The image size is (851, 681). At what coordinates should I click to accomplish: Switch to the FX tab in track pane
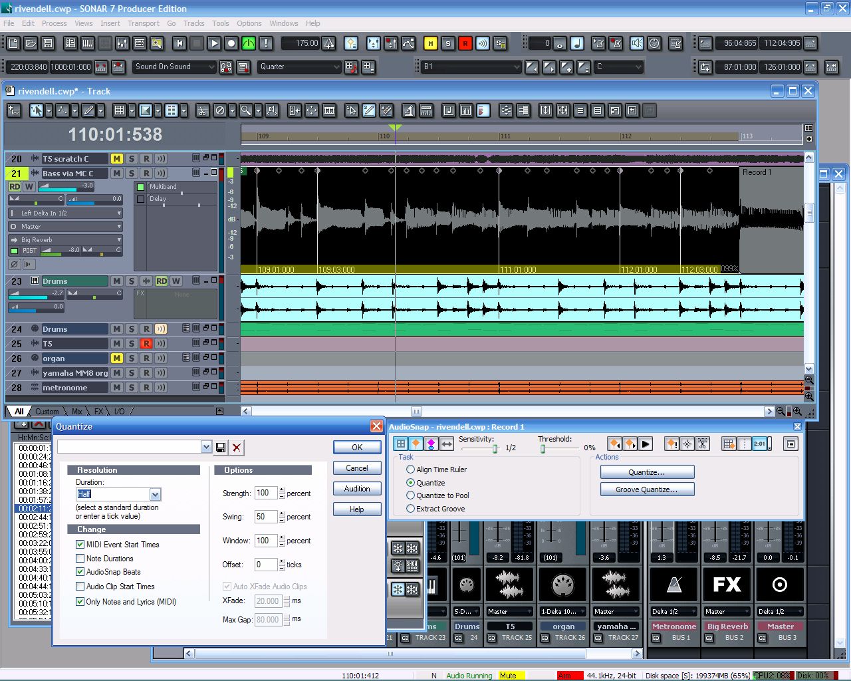coord(98,412)
